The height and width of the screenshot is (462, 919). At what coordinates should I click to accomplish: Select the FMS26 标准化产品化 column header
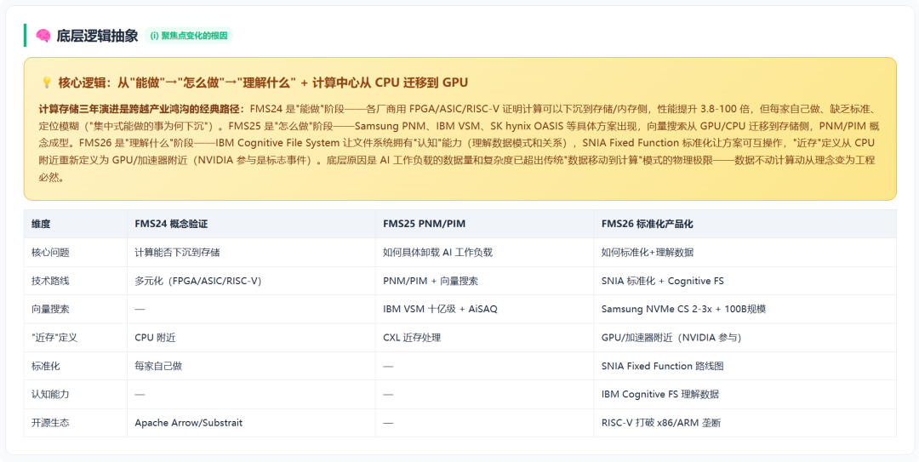pos(745,224)
